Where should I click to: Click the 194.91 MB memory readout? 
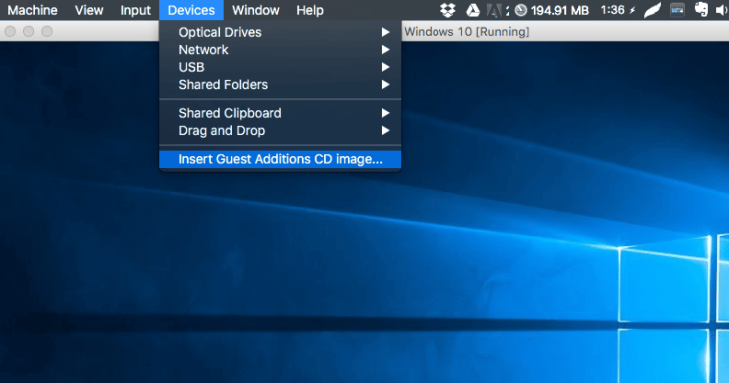pos(560,10)
